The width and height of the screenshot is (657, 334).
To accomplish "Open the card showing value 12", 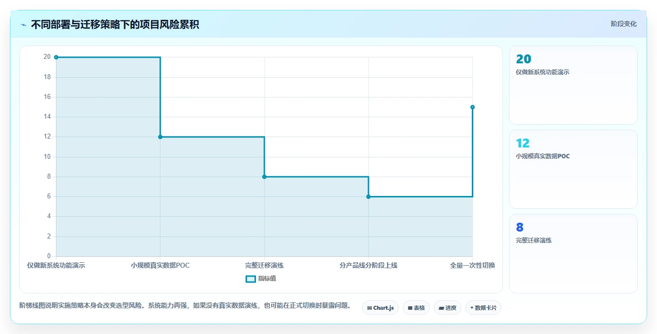I will pyautogui.click(x=573, y=169).
